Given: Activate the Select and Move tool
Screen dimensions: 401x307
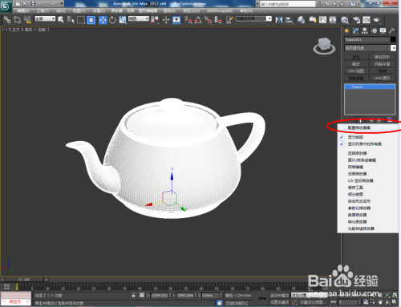Looking at the screenshot, I should click(103, 20).
